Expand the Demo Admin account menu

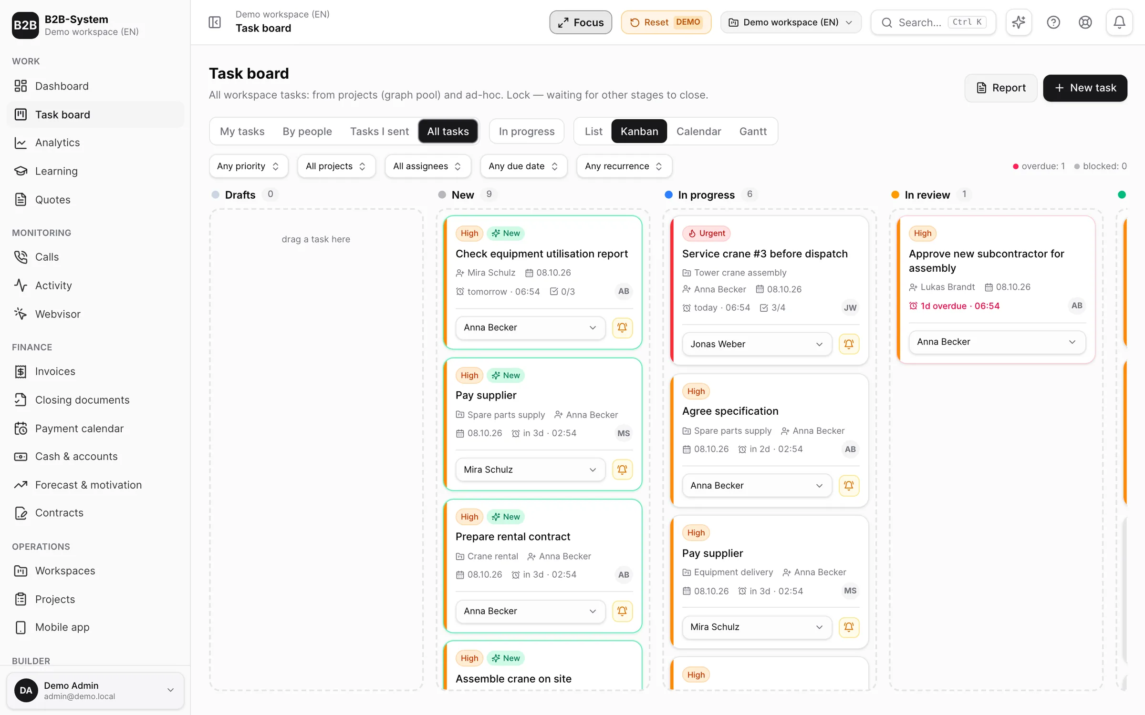point(95,690)
